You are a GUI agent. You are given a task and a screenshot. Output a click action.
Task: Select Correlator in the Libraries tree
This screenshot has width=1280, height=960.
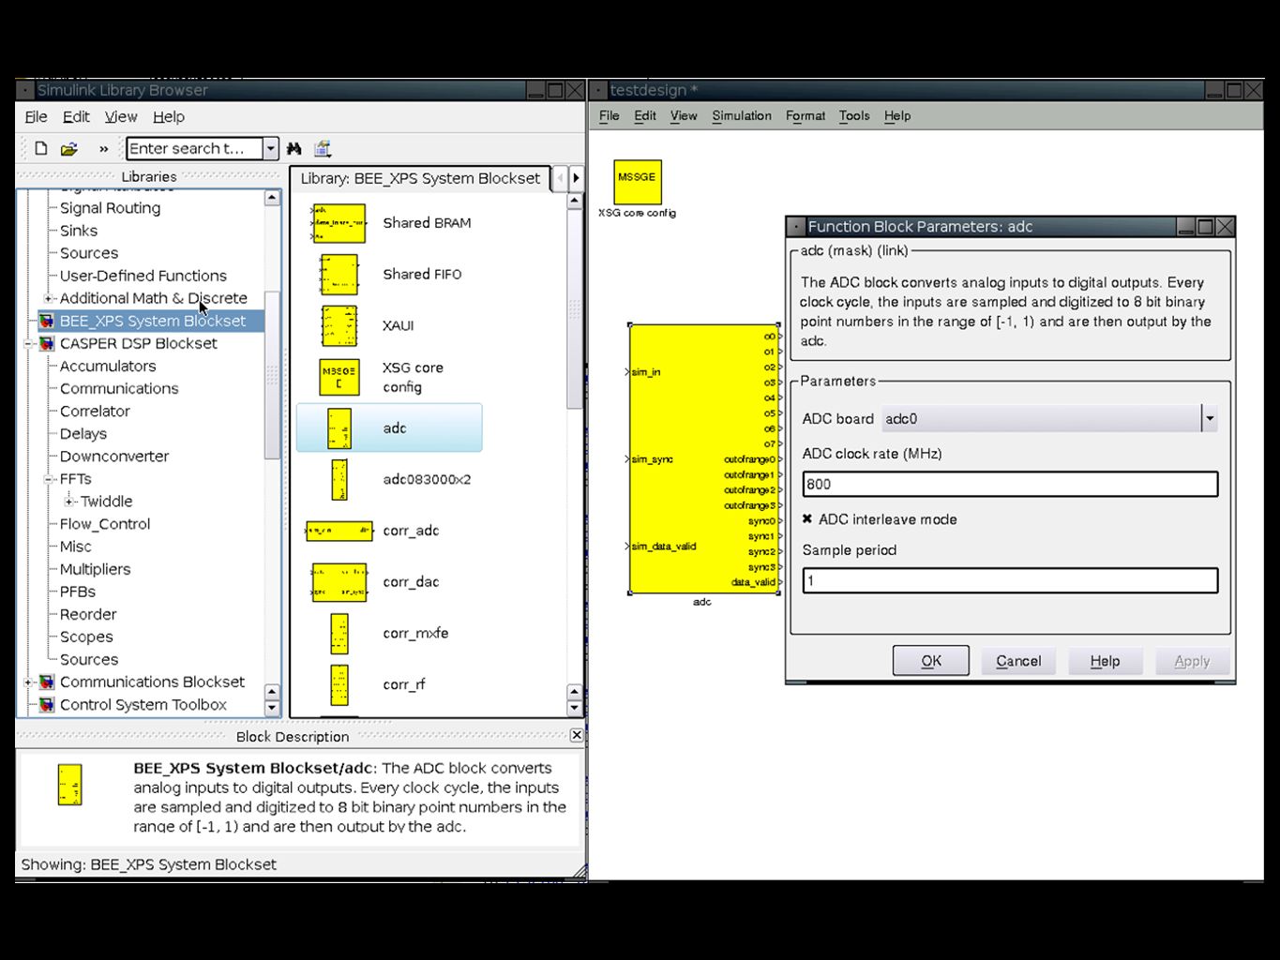pos(95,411)
